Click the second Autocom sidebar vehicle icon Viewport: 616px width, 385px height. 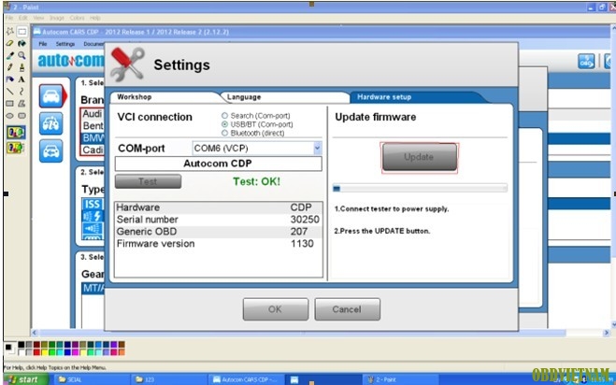click(51, 123)
